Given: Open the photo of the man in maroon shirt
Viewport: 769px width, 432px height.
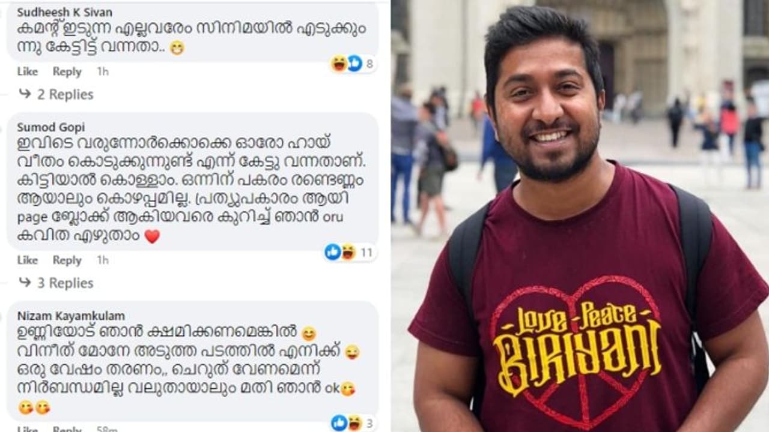Looking at the screenshot, I should click(580, 216).
